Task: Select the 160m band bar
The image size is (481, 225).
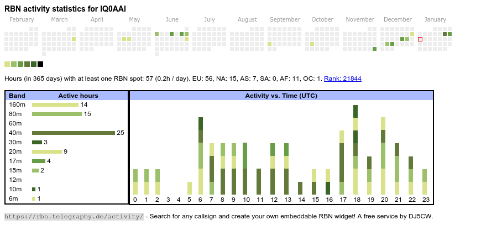Action: pyautogui.click(x=55, y=104)
